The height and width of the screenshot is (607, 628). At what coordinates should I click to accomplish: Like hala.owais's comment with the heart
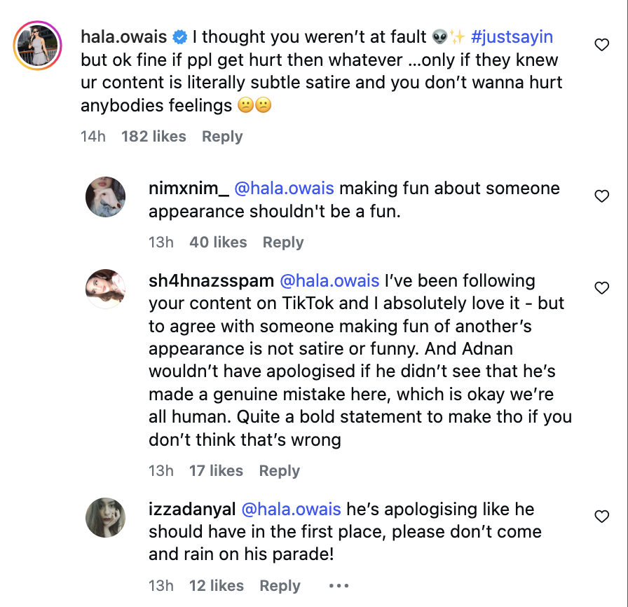pyautogui.click(x=601, y=46)
